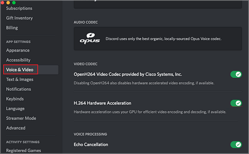249x154 pixels.
Task: Click the yellow minimize window button
Action: 8,2
